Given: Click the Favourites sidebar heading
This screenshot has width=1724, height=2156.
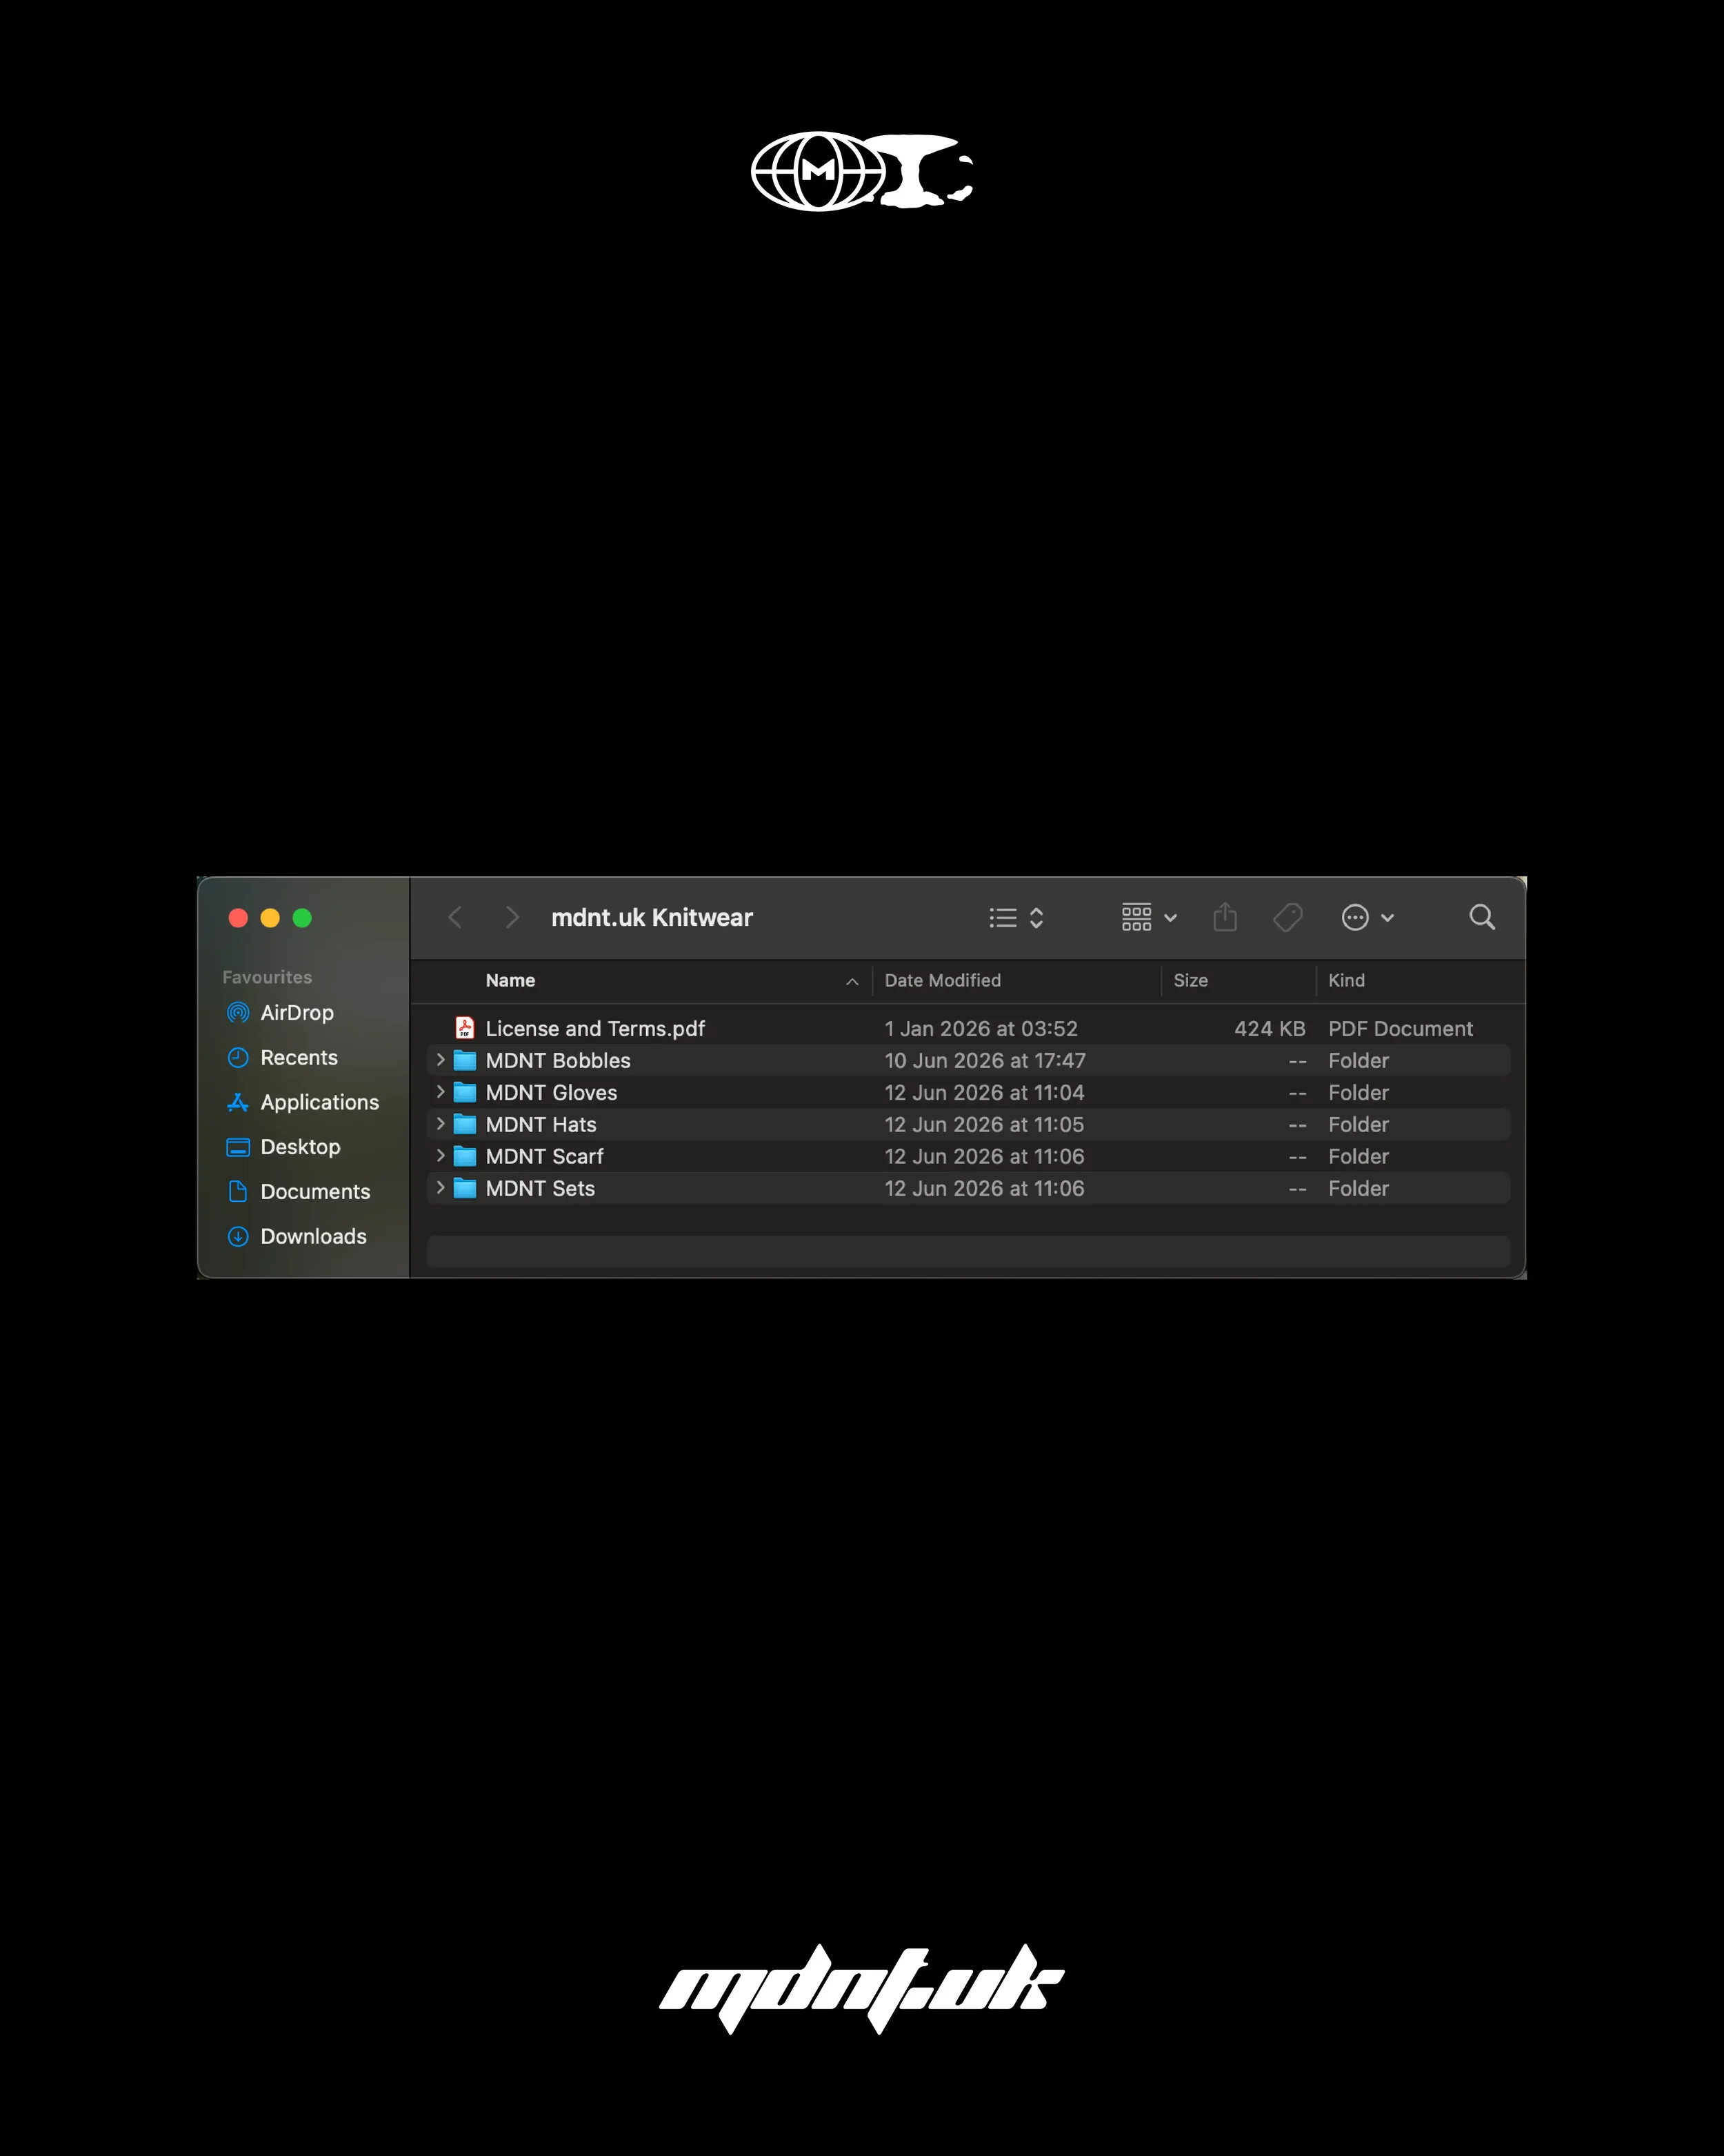Looking at the screenshot, I should point(267,977).
